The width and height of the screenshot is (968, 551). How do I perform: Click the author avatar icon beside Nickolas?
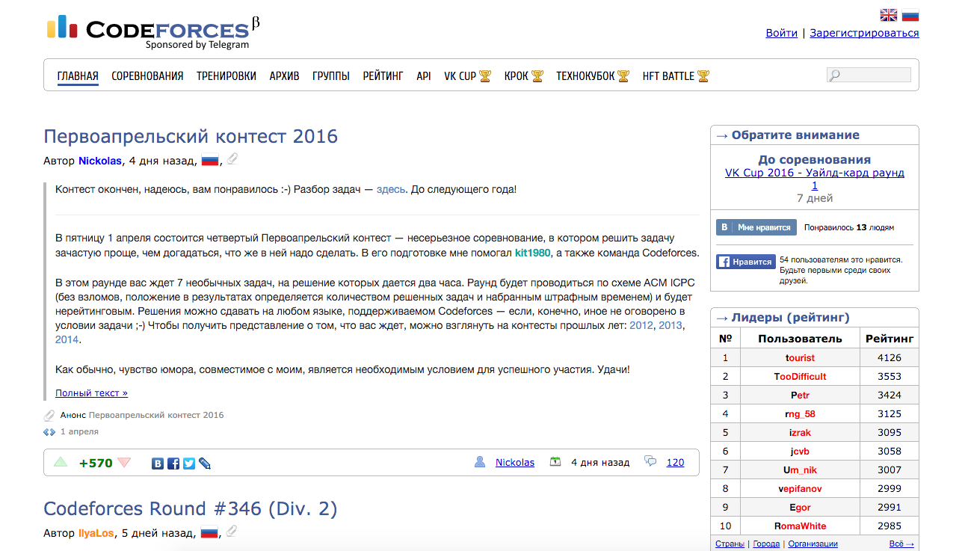pyautogui.click(x=480, y=462)
